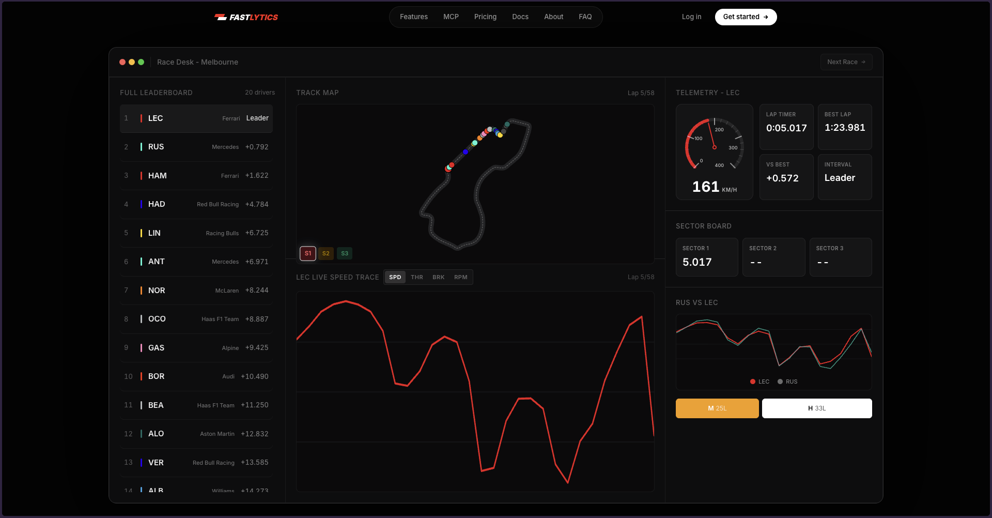Switch speed trace to BRK
The image size is (992, 518).
(x=439, y=277)
